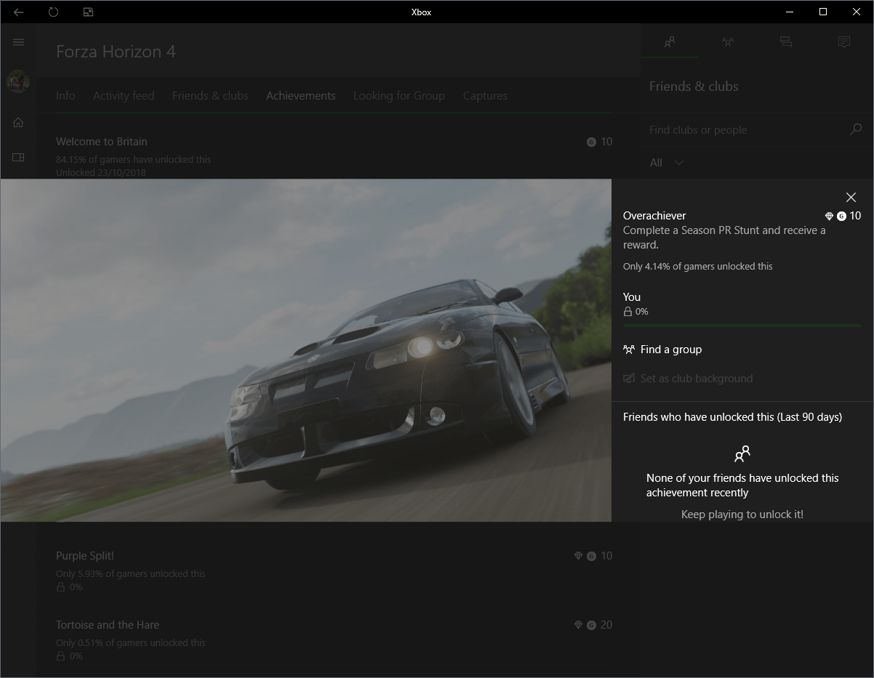Image resolution: width=874 pixels, height=678 pixels.
Task: Click the rare diamond icon beside Overachiever
Action: [829, 216]
